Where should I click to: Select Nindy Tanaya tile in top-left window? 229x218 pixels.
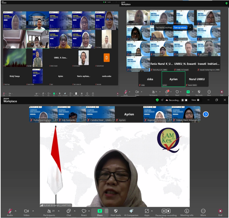tap(15, 76)
